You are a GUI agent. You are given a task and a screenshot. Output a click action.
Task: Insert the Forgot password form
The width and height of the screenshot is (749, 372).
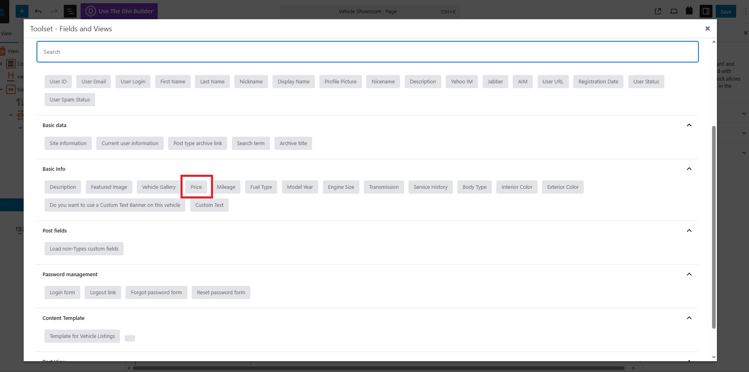point(156,292)
